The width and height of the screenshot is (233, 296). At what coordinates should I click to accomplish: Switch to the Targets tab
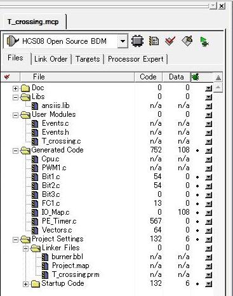coord(88,59)
